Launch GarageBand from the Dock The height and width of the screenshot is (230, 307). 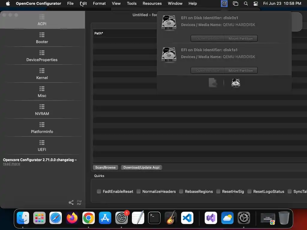[x=171, y=218]
